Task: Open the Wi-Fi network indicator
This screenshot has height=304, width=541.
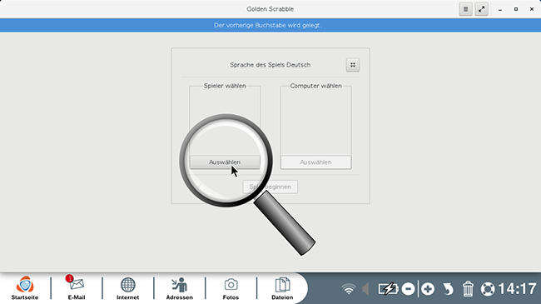Action: pyautogui.click(x=349, y=289)
